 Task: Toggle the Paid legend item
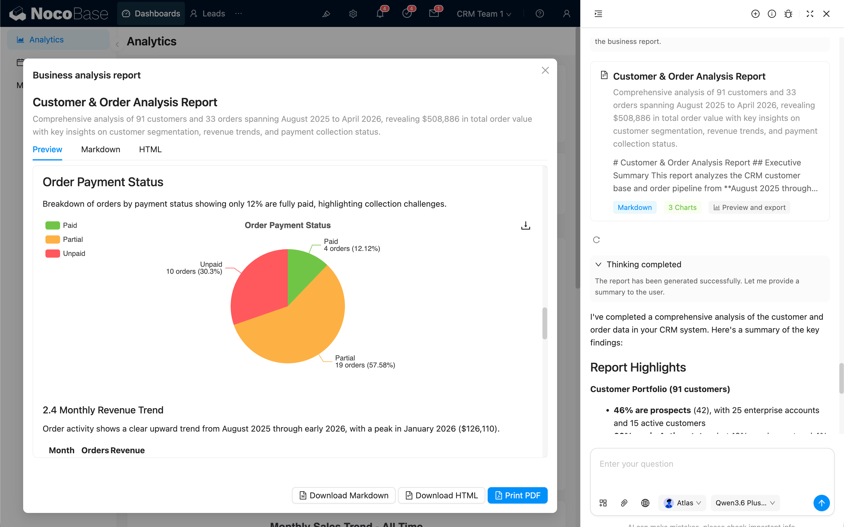70,225
